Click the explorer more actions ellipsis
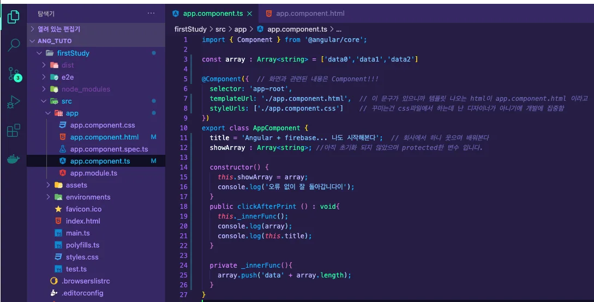This screenshot has width=594, height=302. click(151, 13)
